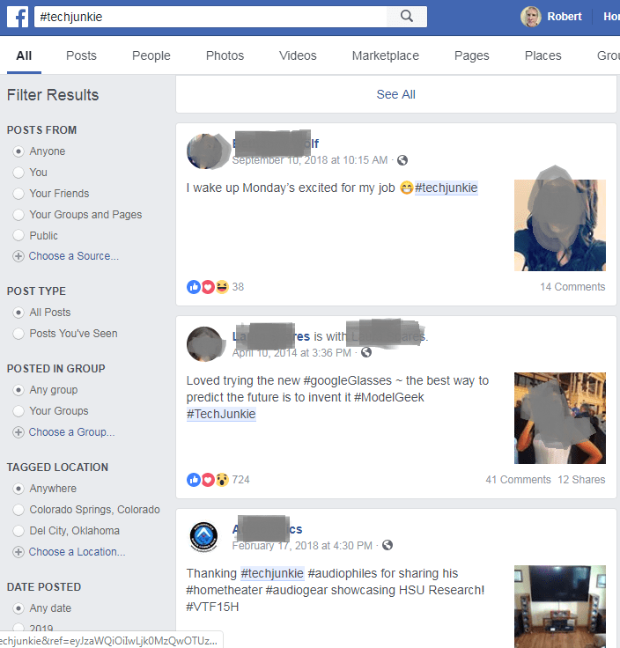Click the plus icon beside Choose a Source

click(x=18, y=256)
